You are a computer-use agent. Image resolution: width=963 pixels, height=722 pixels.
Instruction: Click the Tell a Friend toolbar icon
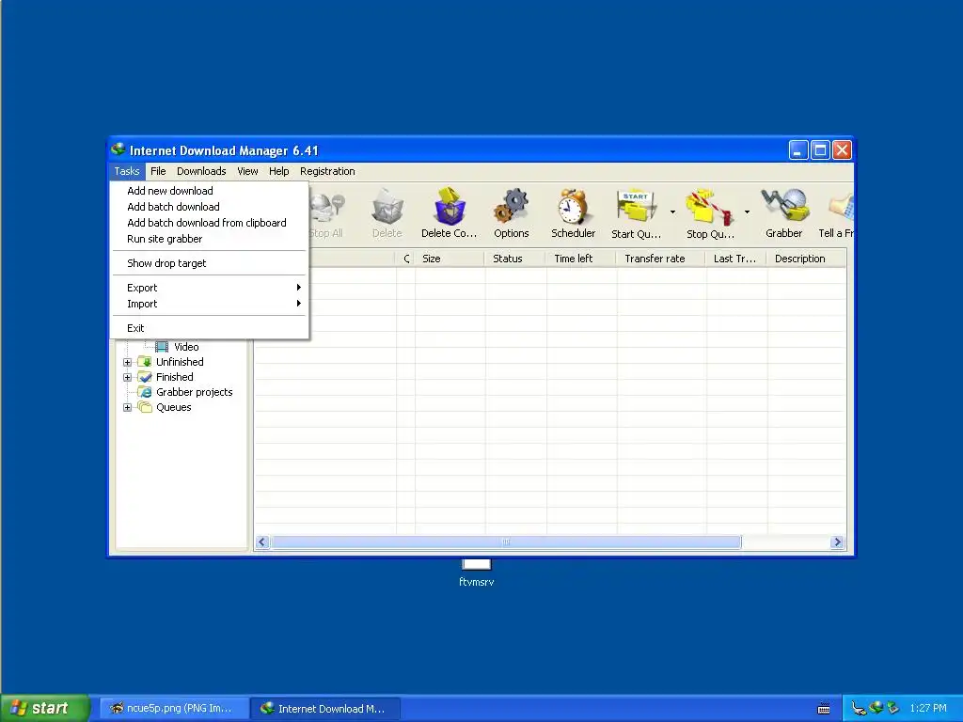click(842, 206)
